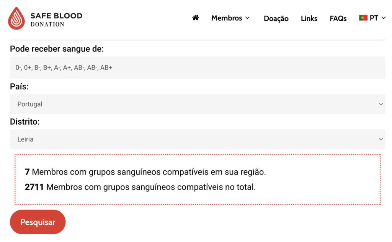
Task: Click the "2711 Membros" total results text
Action: pyautogui.click(x=140, y=187)
